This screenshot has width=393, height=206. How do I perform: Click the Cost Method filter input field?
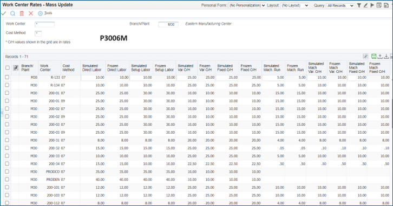click(x=38, y=33)
